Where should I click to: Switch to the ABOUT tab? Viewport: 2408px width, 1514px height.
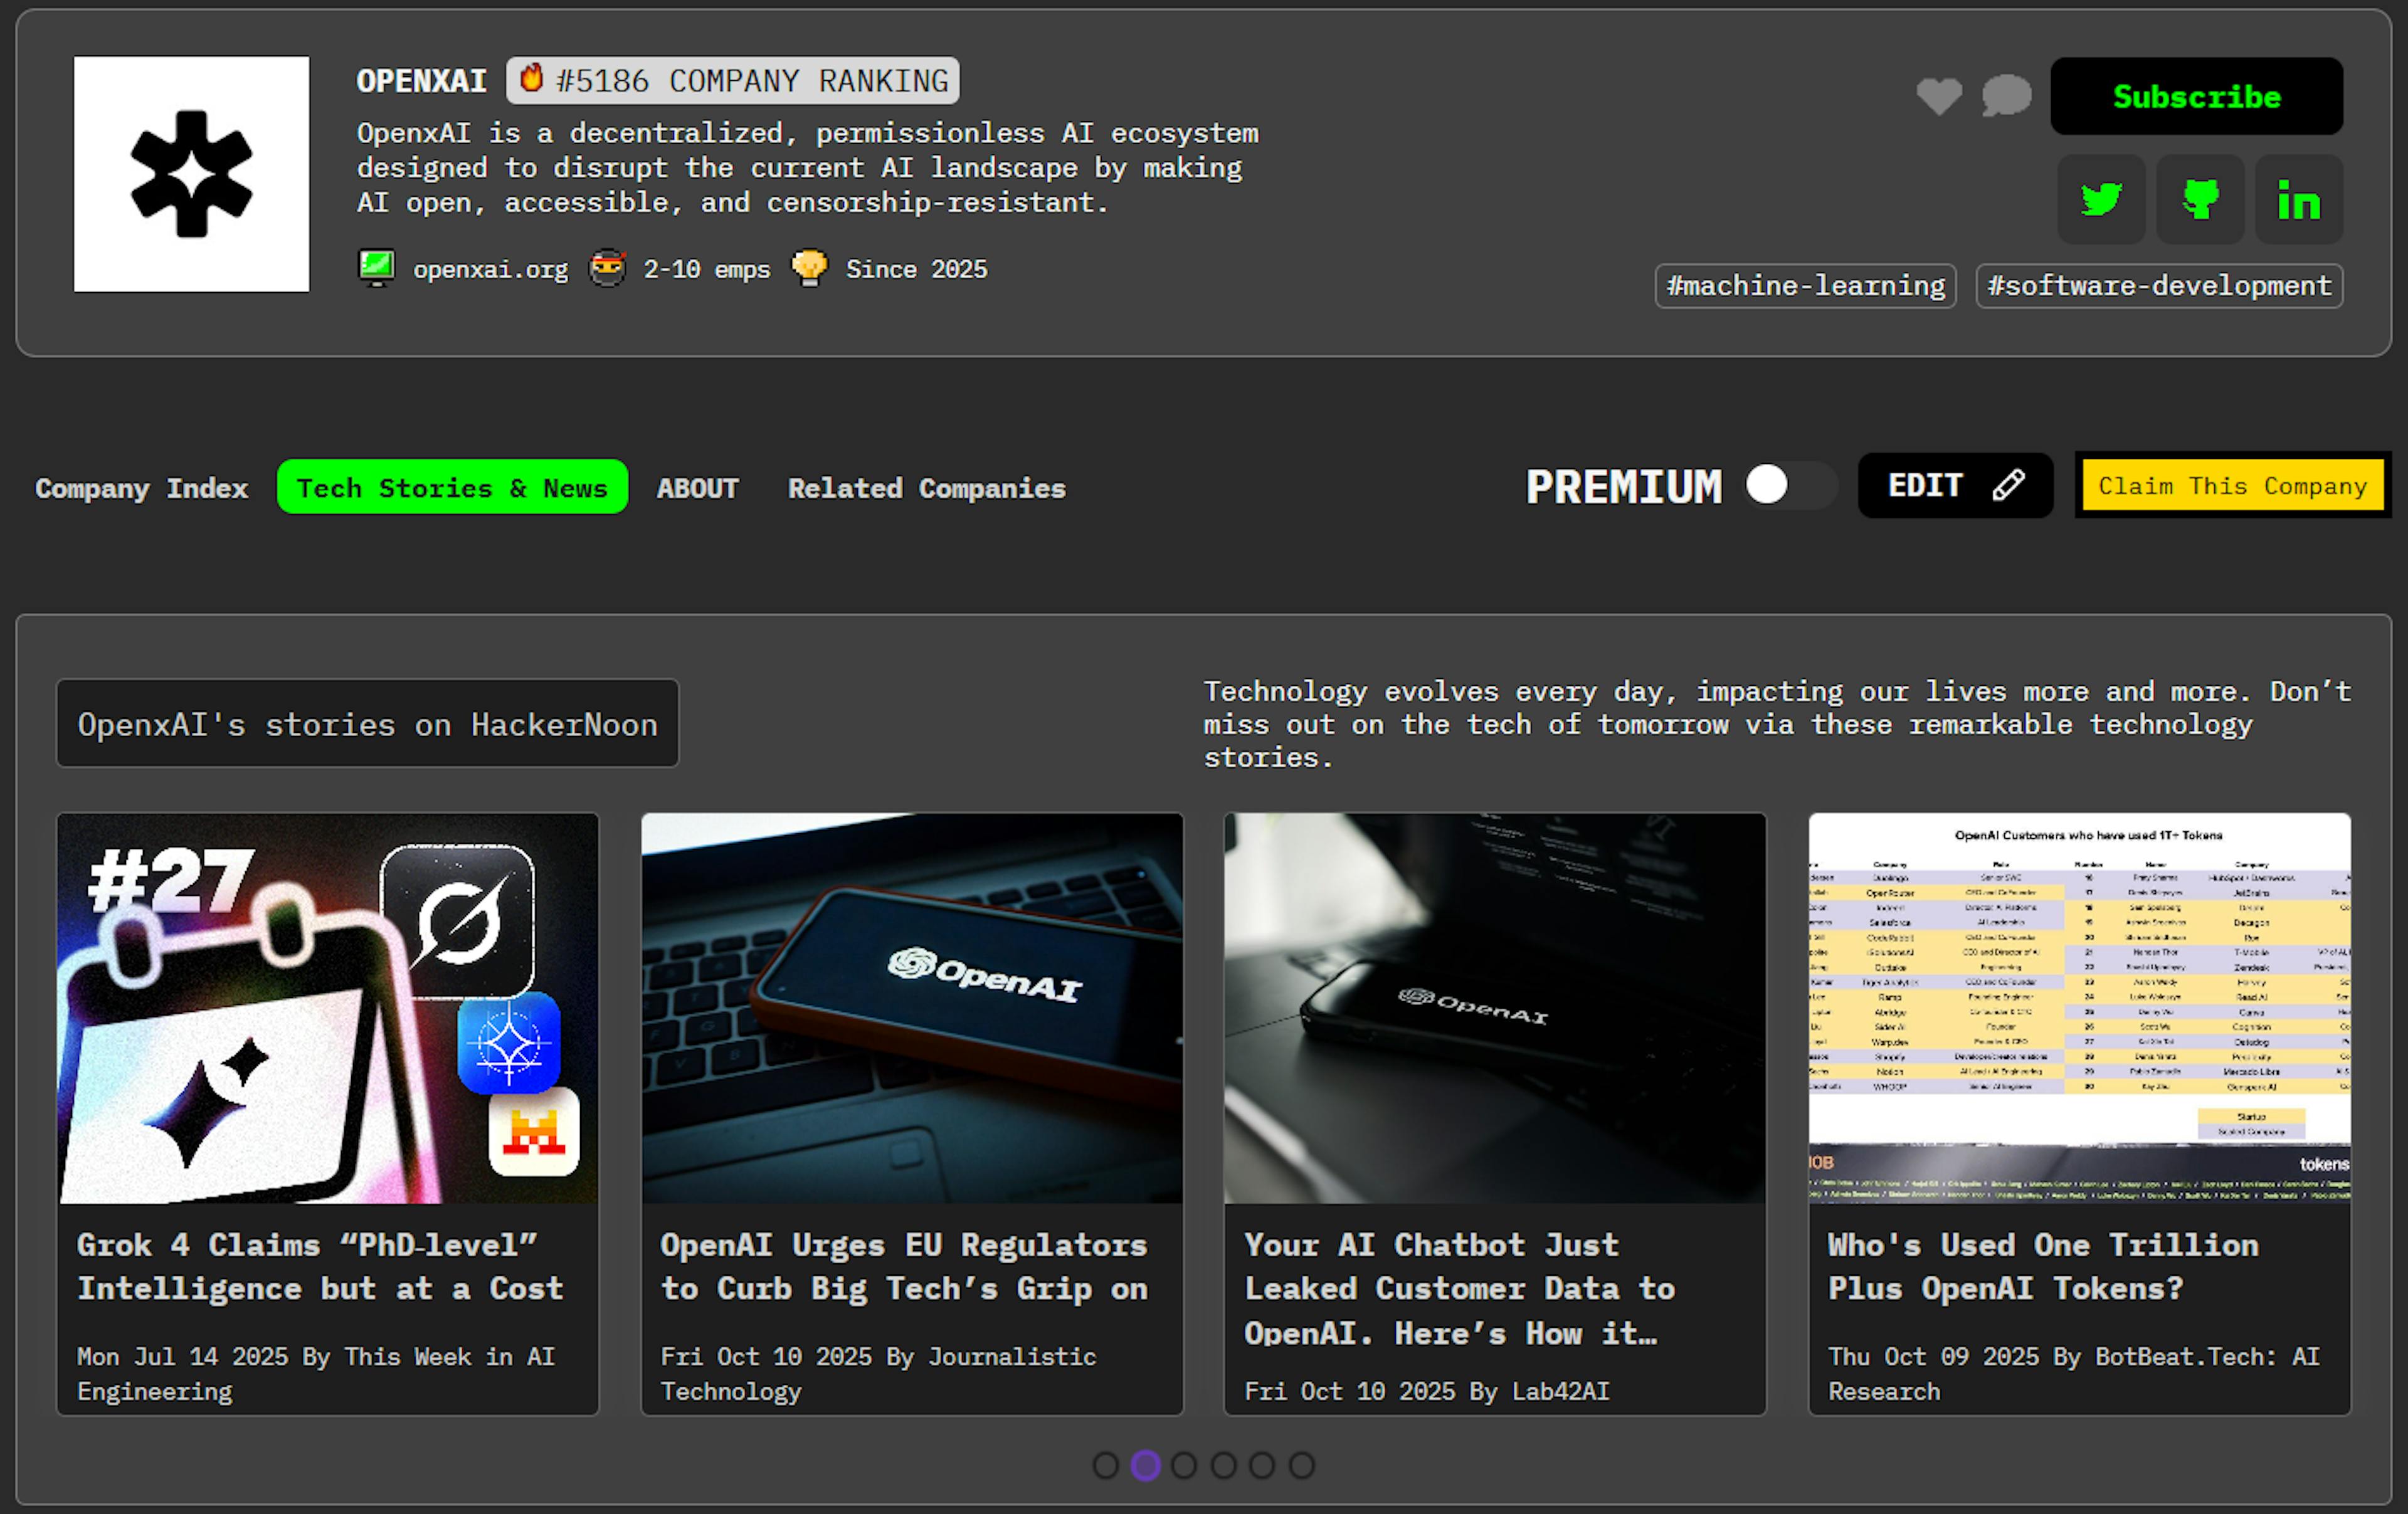point(697,488)
